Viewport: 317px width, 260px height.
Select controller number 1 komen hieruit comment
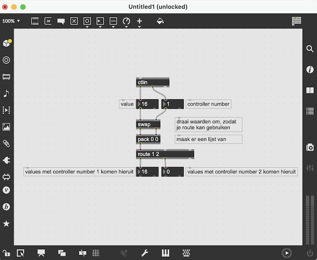79,172
